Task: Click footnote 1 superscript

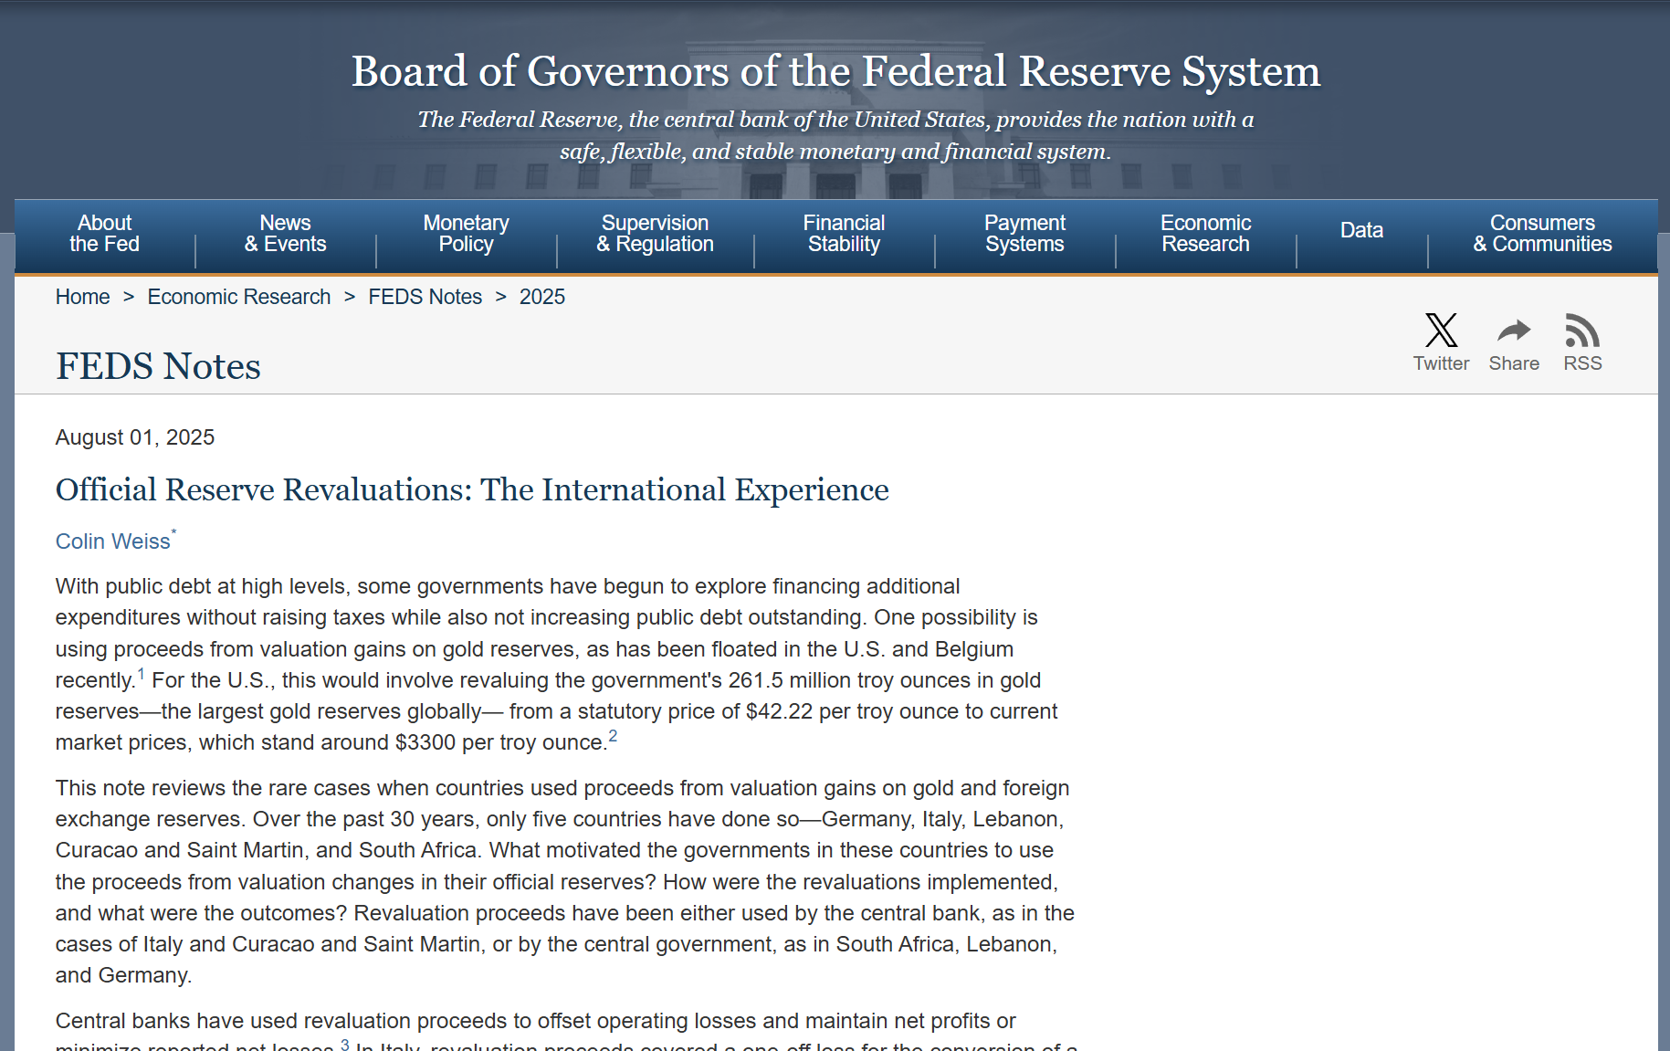Action: coord(141,674)
